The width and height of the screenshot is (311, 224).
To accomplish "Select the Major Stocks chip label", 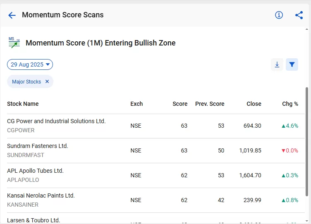I will pos(26,82).
